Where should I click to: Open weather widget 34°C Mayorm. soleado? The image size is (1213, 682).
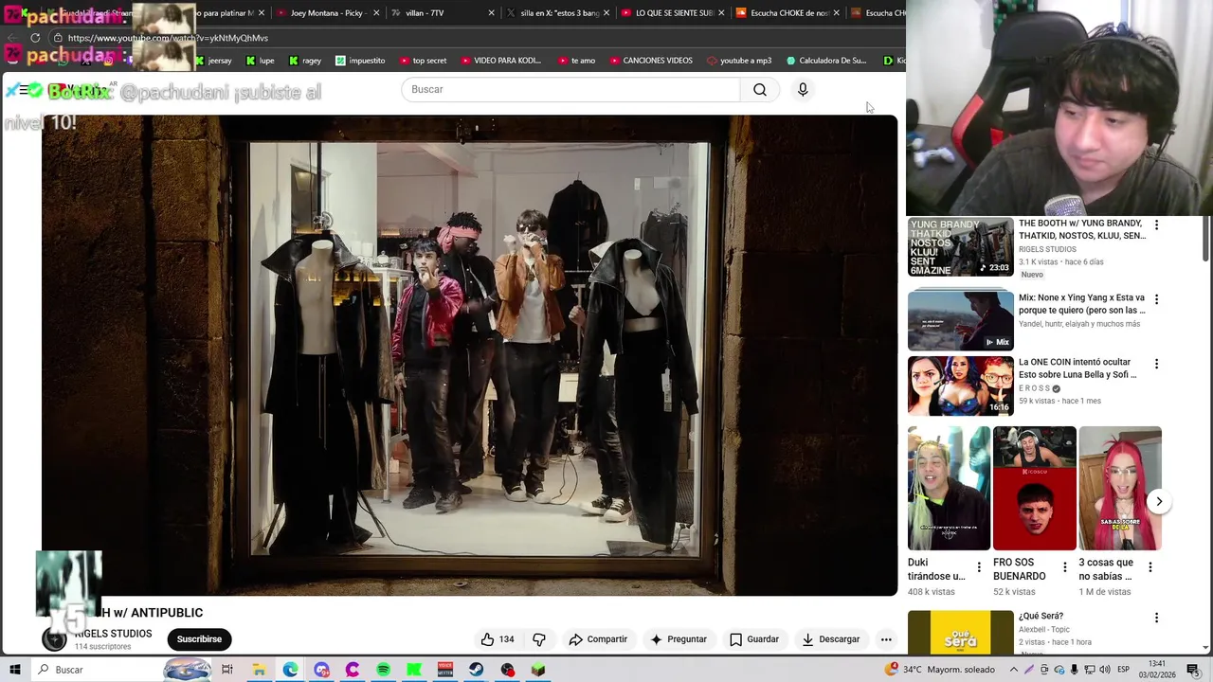coord(940,670)
